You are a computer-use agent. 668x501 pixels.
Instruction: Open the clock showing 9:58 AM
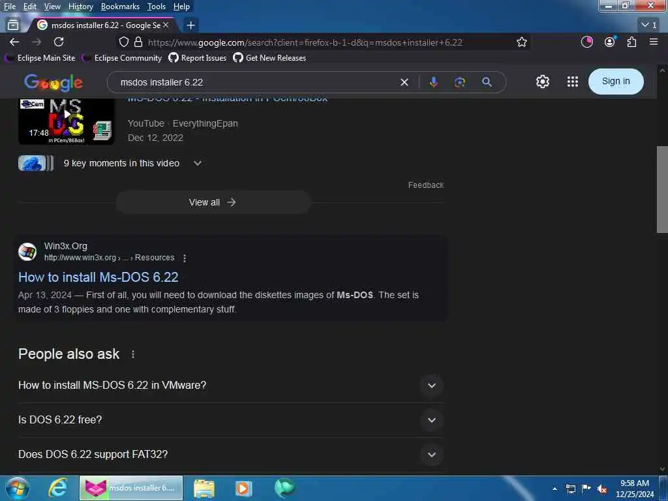(x=635, y=489)
